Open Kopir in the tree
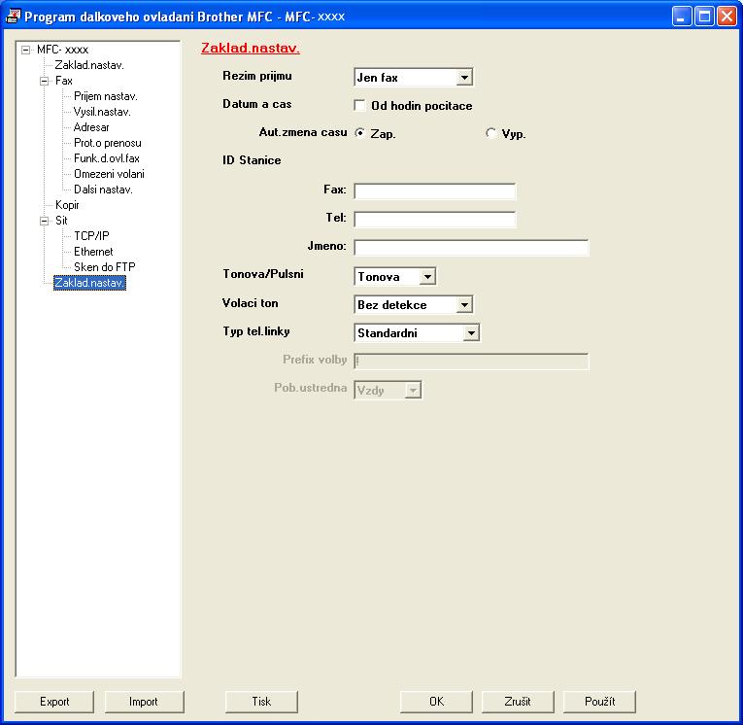Screen dimensions: 743x725 pyautogui.click(x=67, y=205)
